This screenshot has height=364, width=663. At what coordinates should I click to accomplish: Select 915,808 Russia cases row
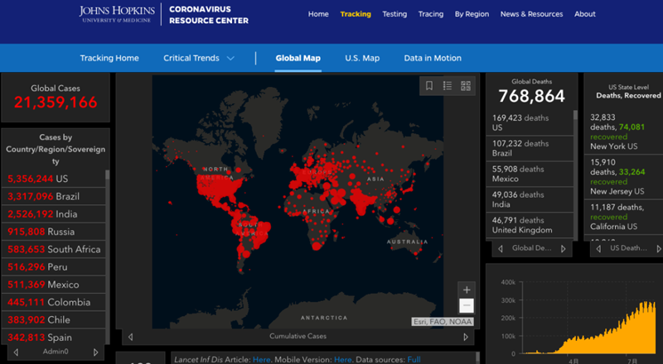(53, 232)
